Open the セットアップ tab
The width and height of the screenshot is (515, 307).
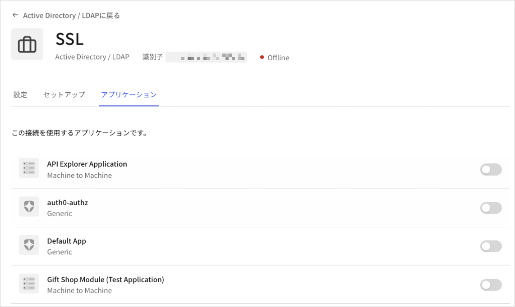point(63,95)
